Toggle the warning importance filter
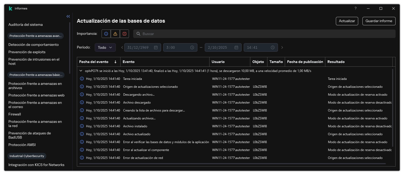The width and height of the screenshot is (404, 175). click(x=115, y=34)
